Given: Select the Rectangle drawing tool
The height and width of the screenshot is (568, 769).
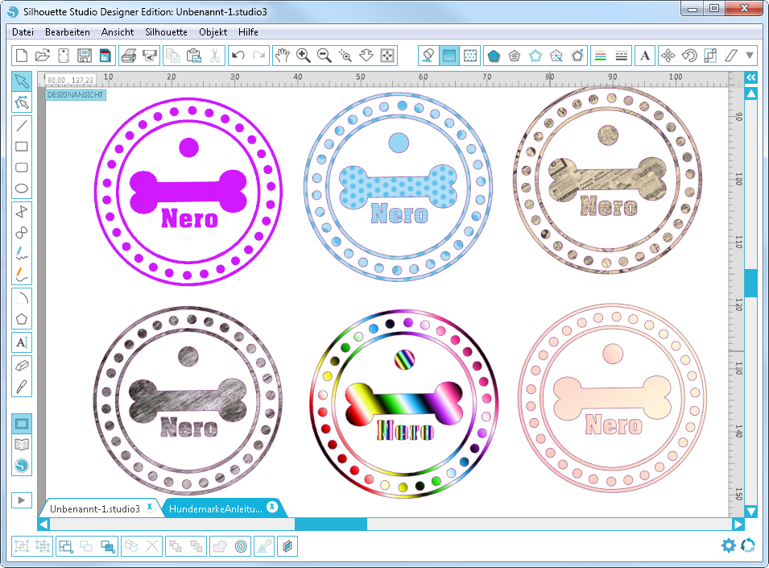Looking at the screenshot, I should point(22,147).
